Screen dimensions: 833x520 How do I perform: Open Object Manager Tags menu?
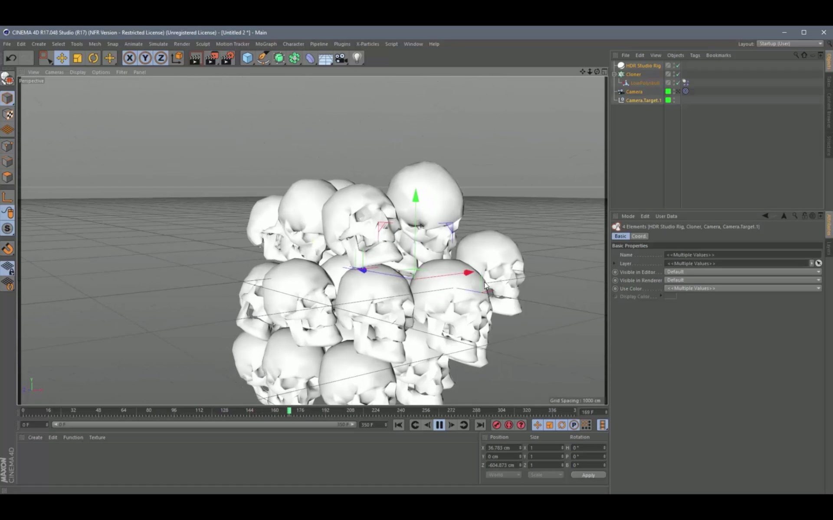[695, 55]
